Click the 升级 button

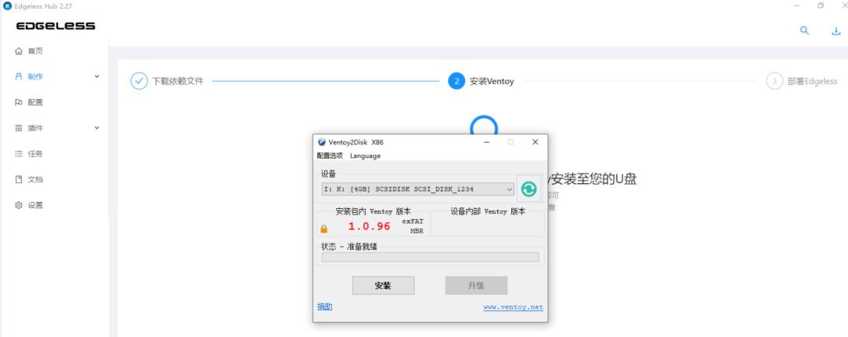point(476,286)
